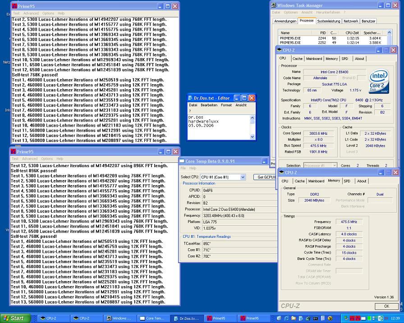Click the Core Speed value 3803.6 MHz in CPU-Z

pyautogui.click(x=318, y=133)
